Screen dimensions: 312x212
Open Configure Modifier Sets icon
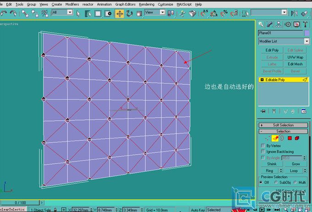click(303, 111)
